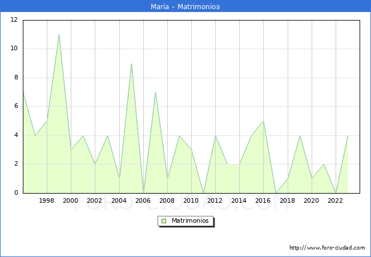This screenshot has width=371, height=257.
Task: Click the 12 value on the y-axis
Action: (14, 20)
